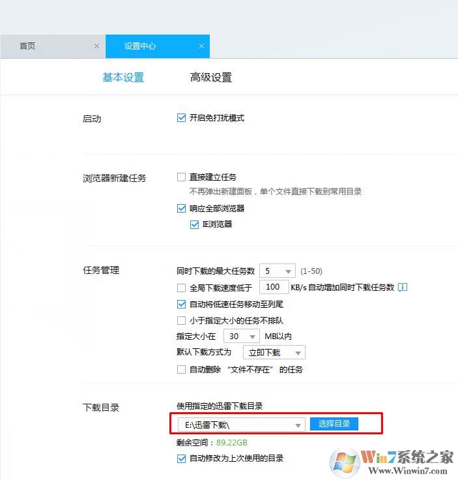This screenshot has width=458, height=480.
Task: Toggle the 开启免打扰模式 checkbox
Action: (x=181, y=118)
